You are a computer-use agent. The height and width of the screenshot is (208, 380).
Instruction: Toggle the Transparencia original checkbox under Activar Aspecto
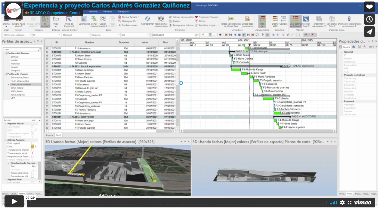tap(32, 150)
